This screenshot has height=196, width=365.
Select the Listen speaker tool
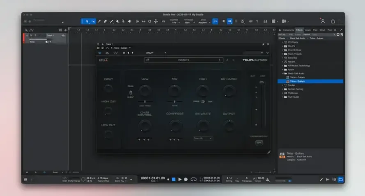pos(129,21)
